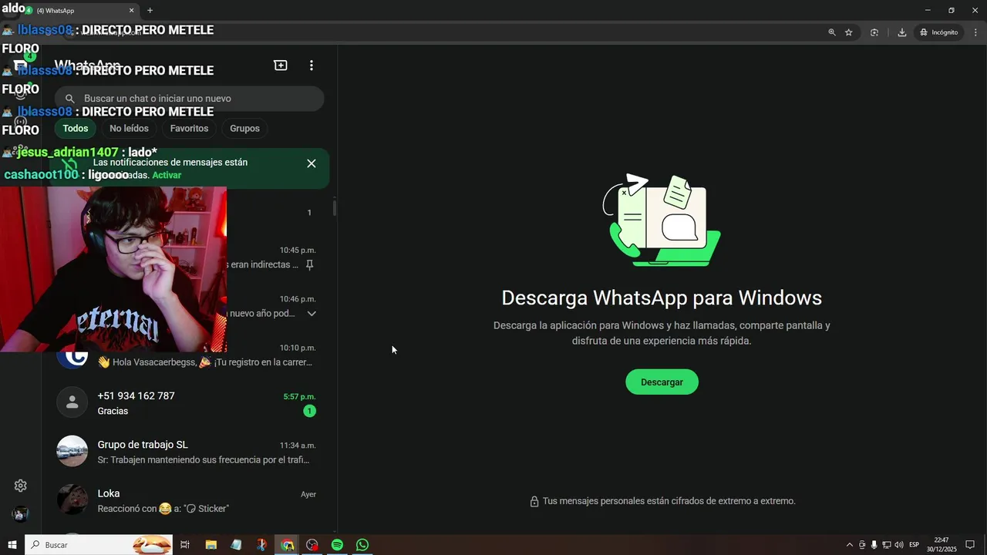Select the No leídos filter tab
The width and height of the screenshot is (987, 555).
click(x=129, y=129)
